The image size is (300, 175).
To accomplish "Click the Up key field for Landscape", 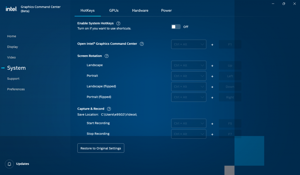I will [230, 65].
